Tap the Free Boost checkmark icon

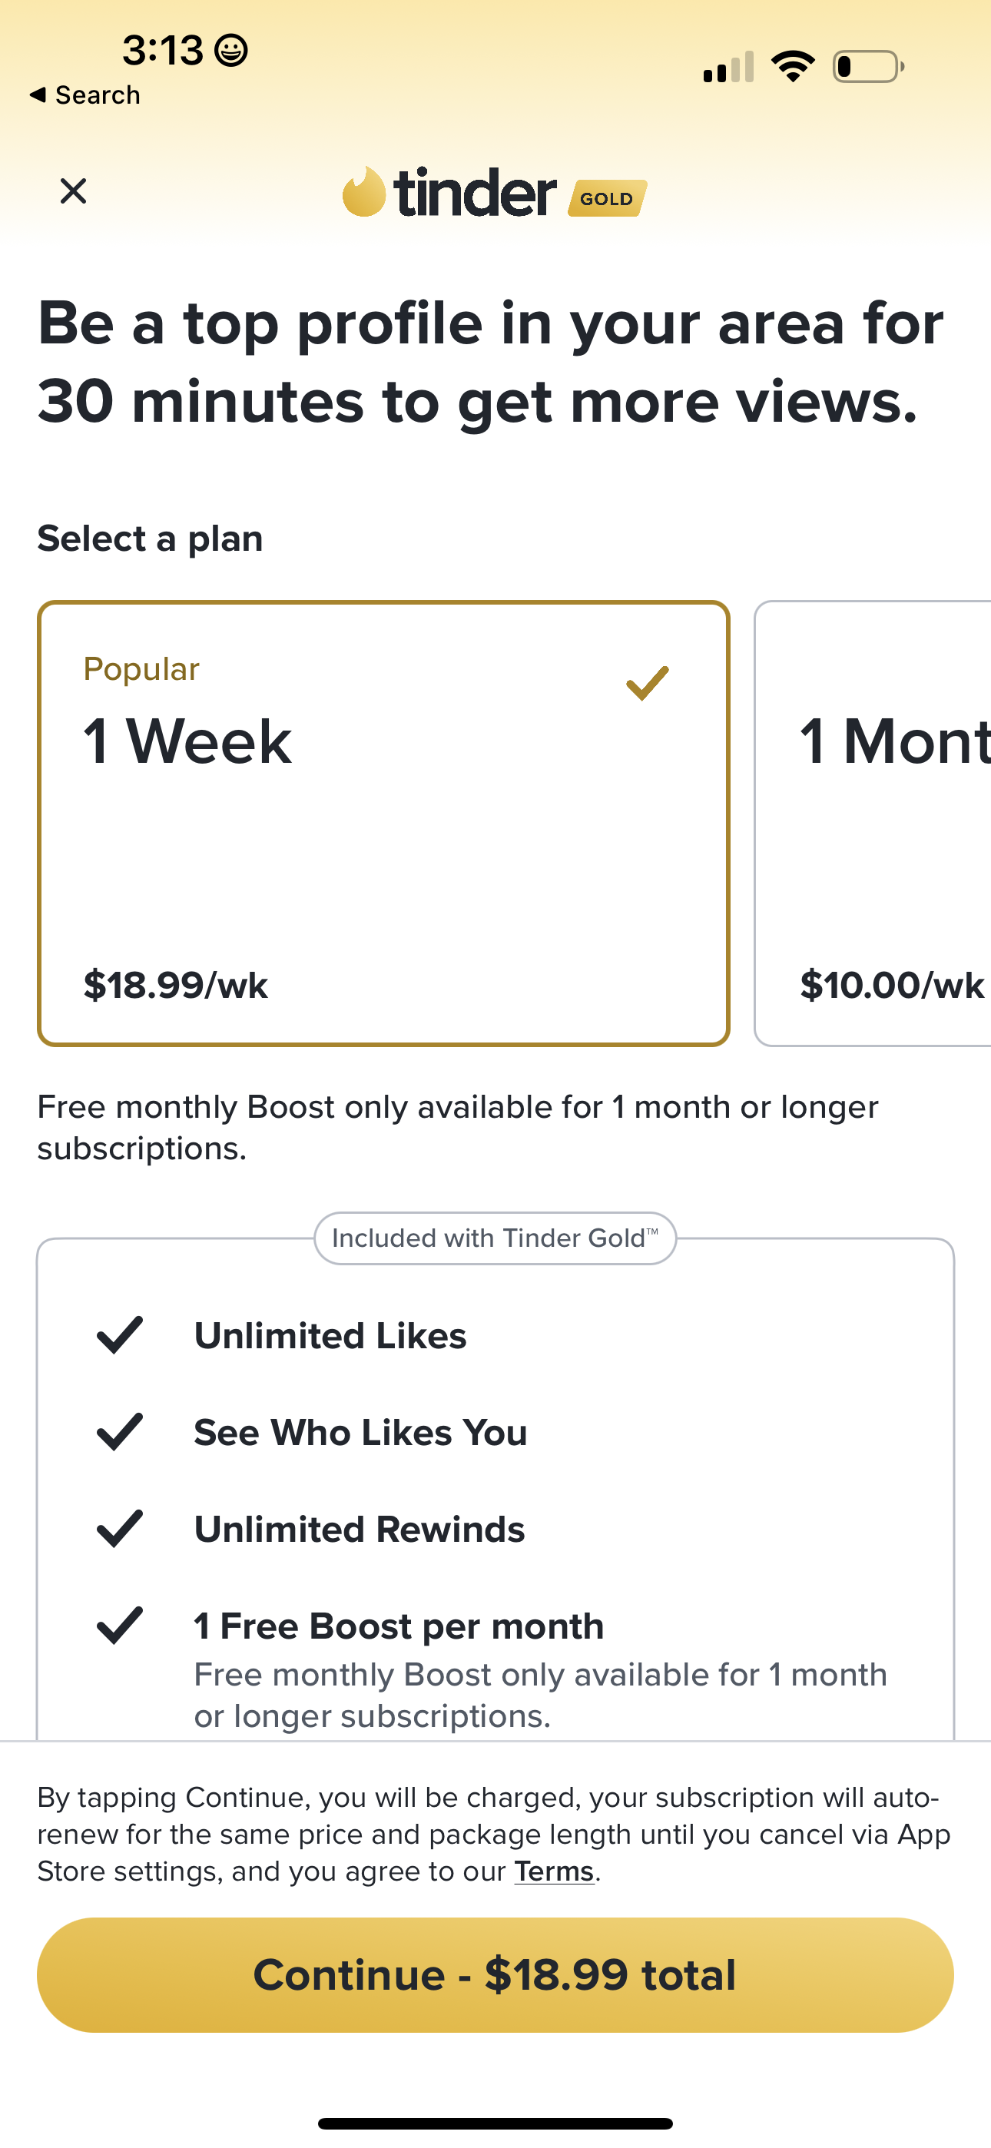click(120, 1625)
